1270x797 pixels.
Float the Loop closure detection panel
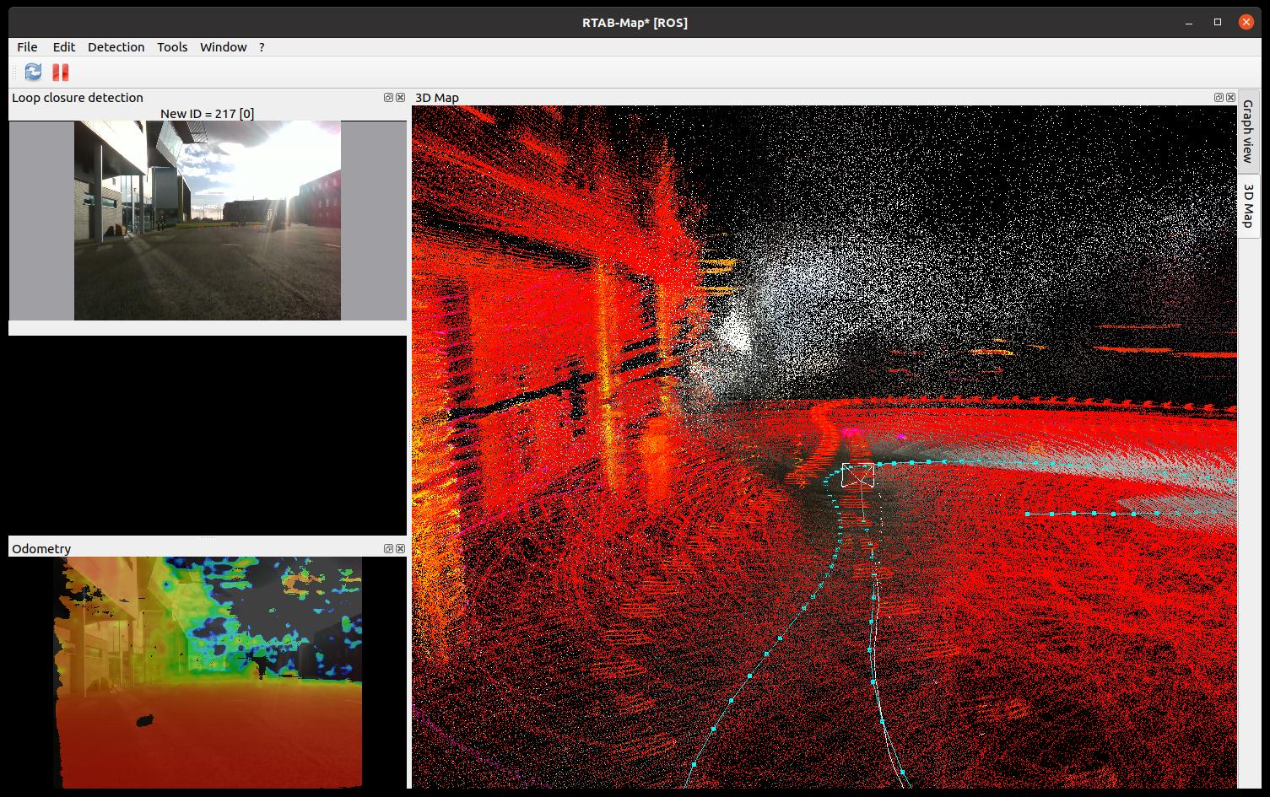click(x=388, y=98)
